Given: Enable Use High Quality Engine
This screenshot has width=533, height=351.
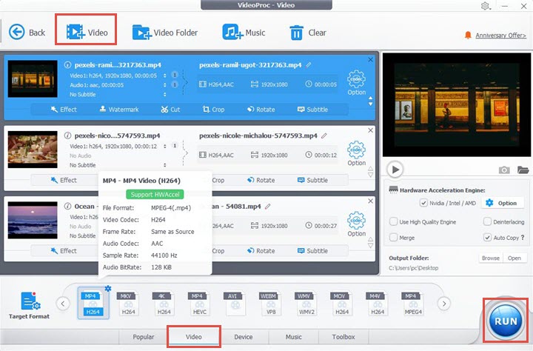Looking at the screenshot, I should 393,221.
